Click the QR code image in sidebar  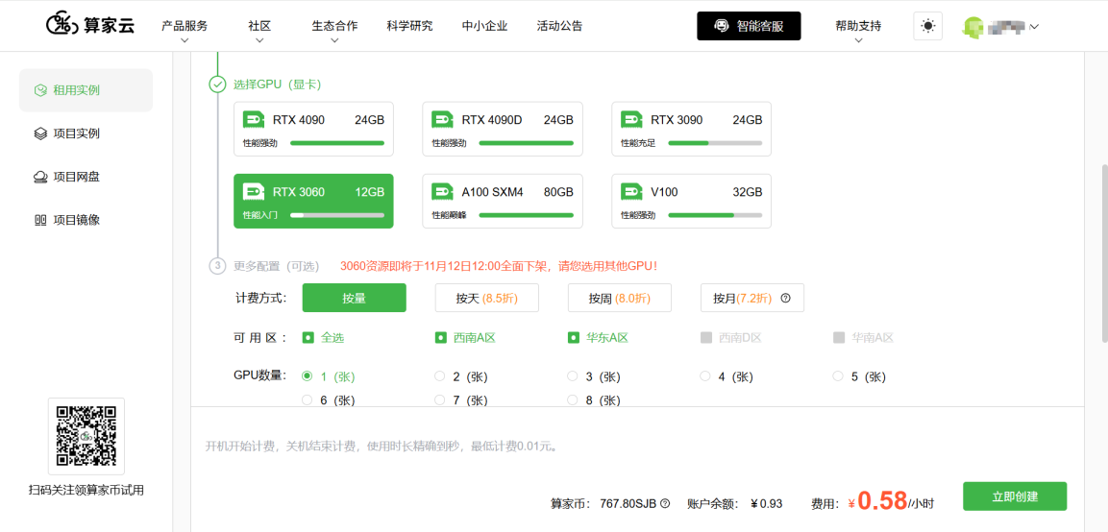click(86, 436)
